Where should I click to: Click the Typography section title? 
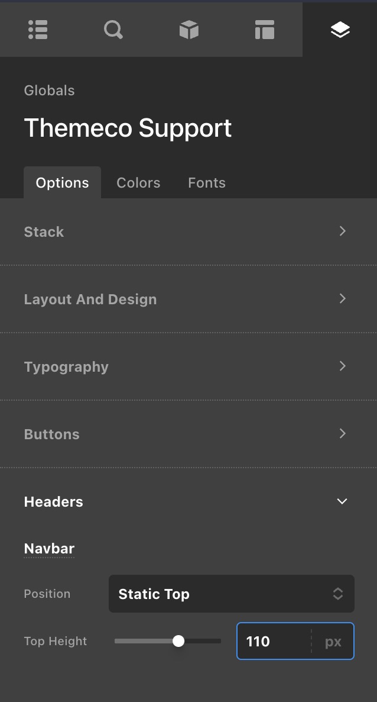66,367
